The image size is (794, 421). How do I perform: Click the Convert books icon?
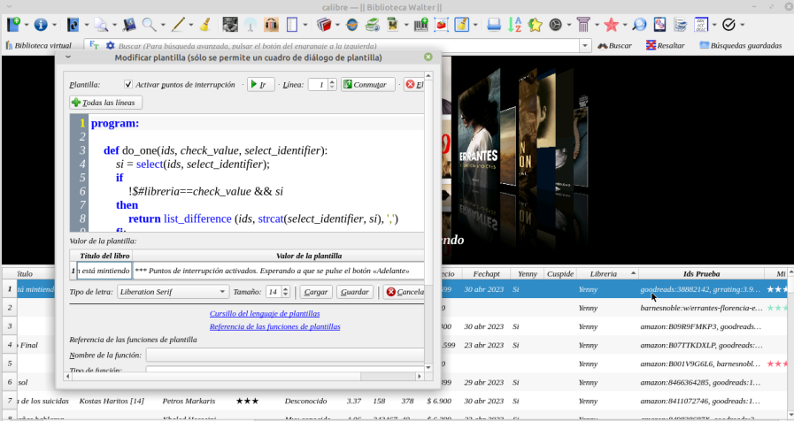(73, 24)
